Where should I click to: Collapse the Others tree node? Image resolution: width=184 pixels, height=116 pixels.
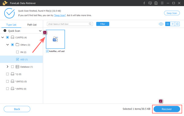point(7,44)
